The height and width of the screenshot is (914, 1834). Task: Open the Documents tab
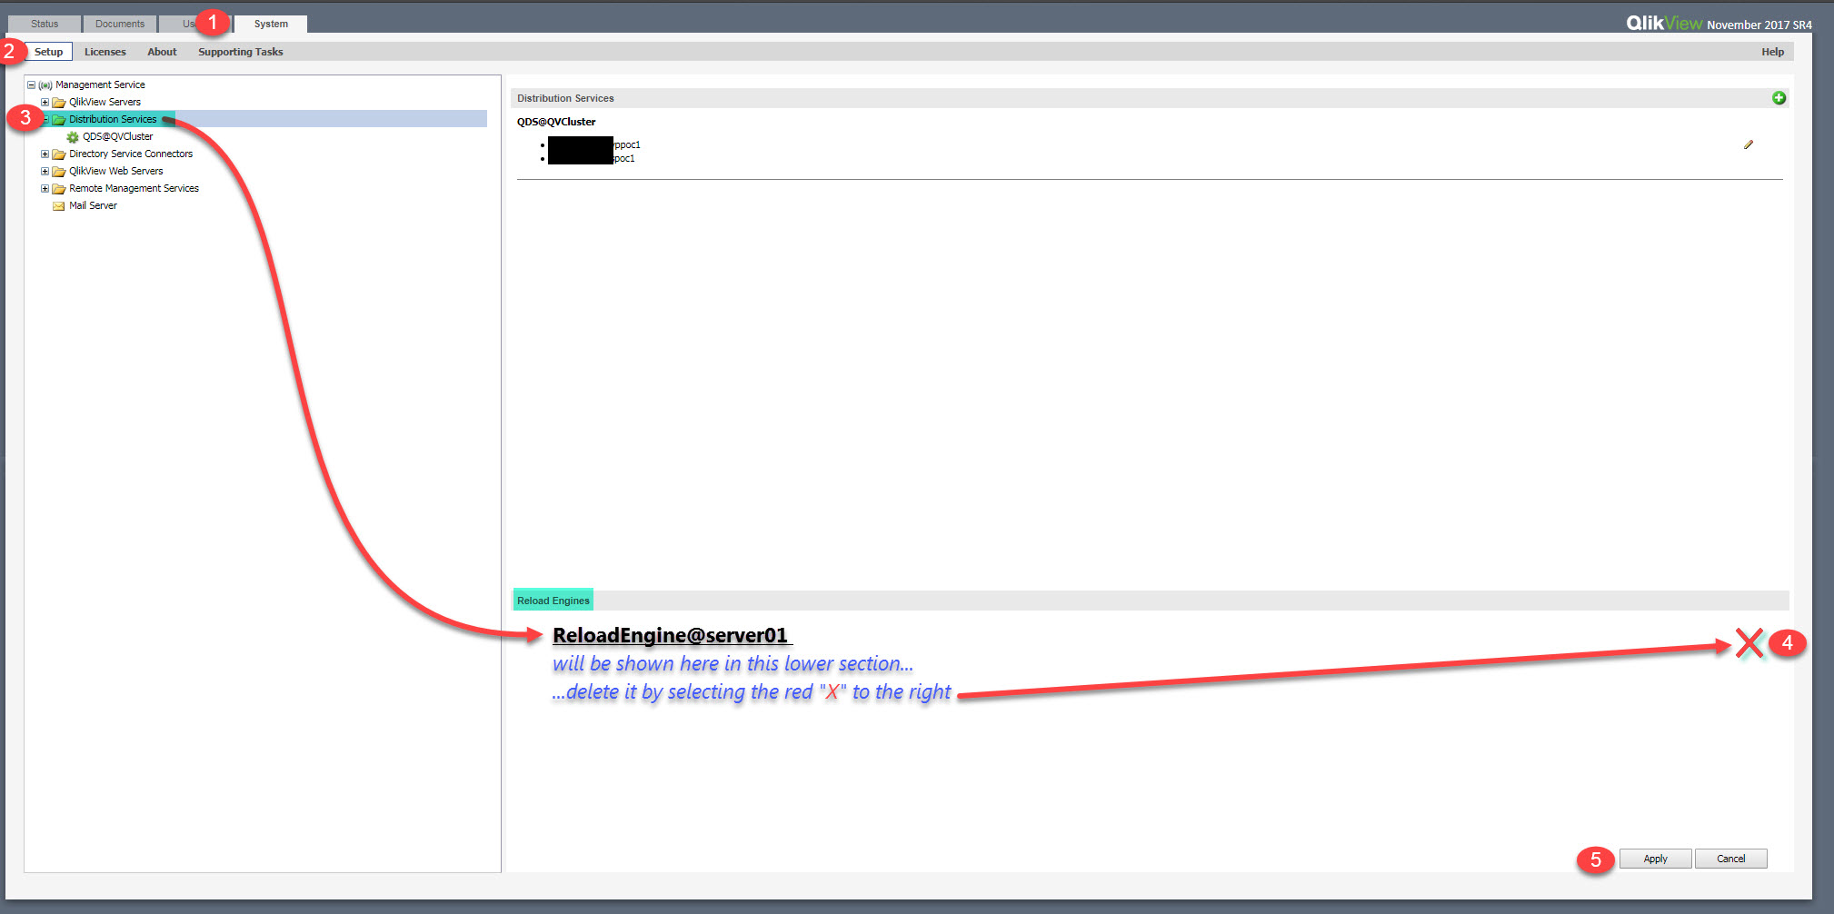(120, 24)
